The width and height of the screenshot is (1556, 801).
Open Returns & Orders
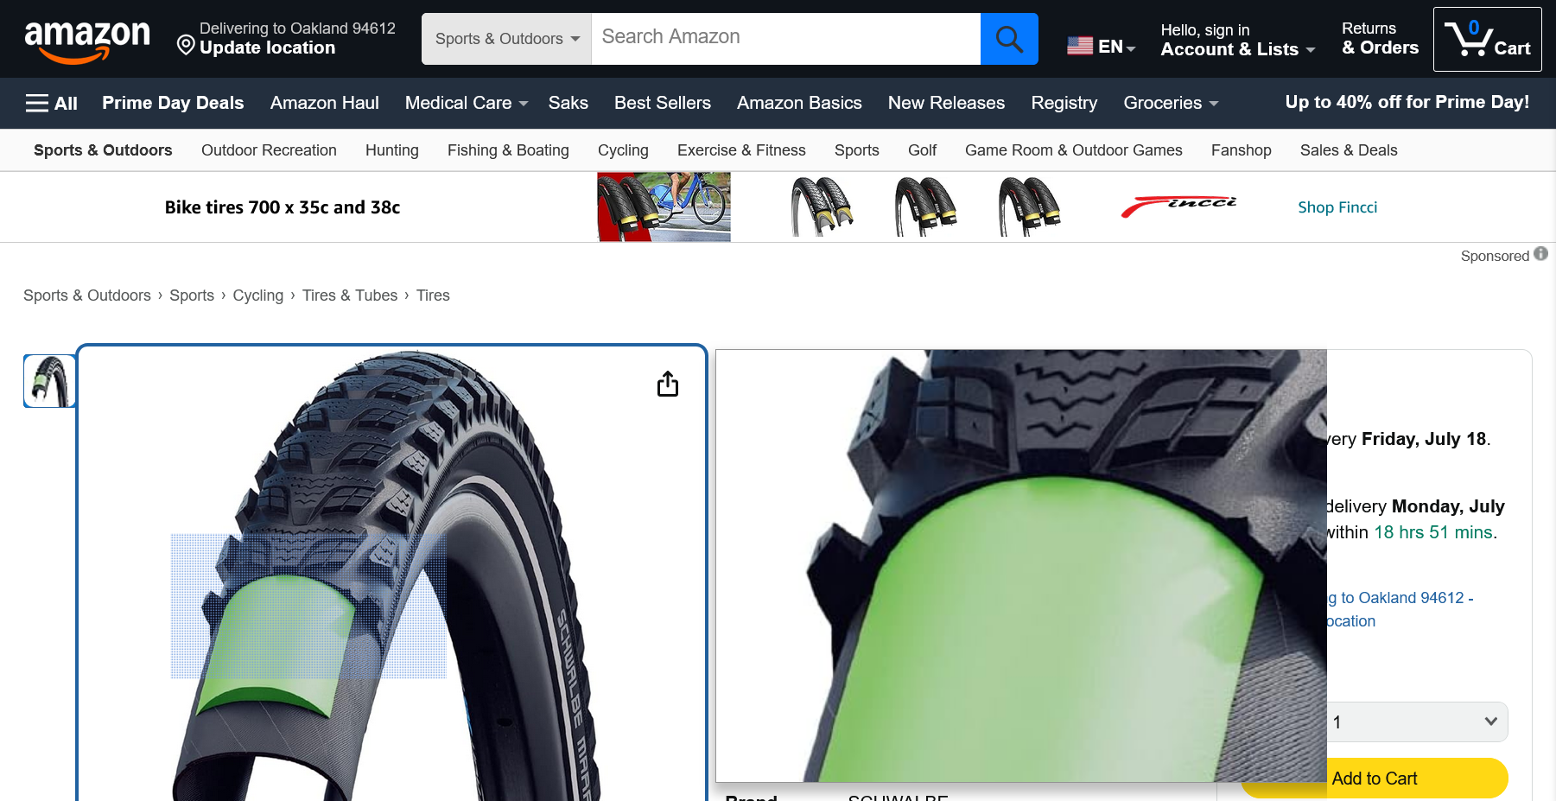pos(1380,39)
